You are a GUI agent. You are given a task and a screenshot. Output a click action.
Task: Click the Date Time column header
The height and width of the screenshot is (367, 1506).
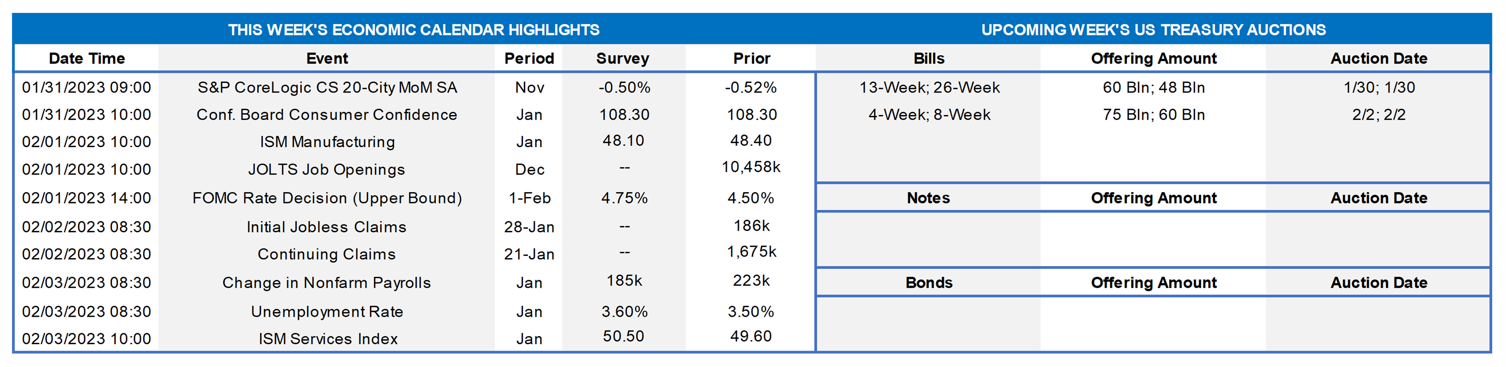click(86, 59)
